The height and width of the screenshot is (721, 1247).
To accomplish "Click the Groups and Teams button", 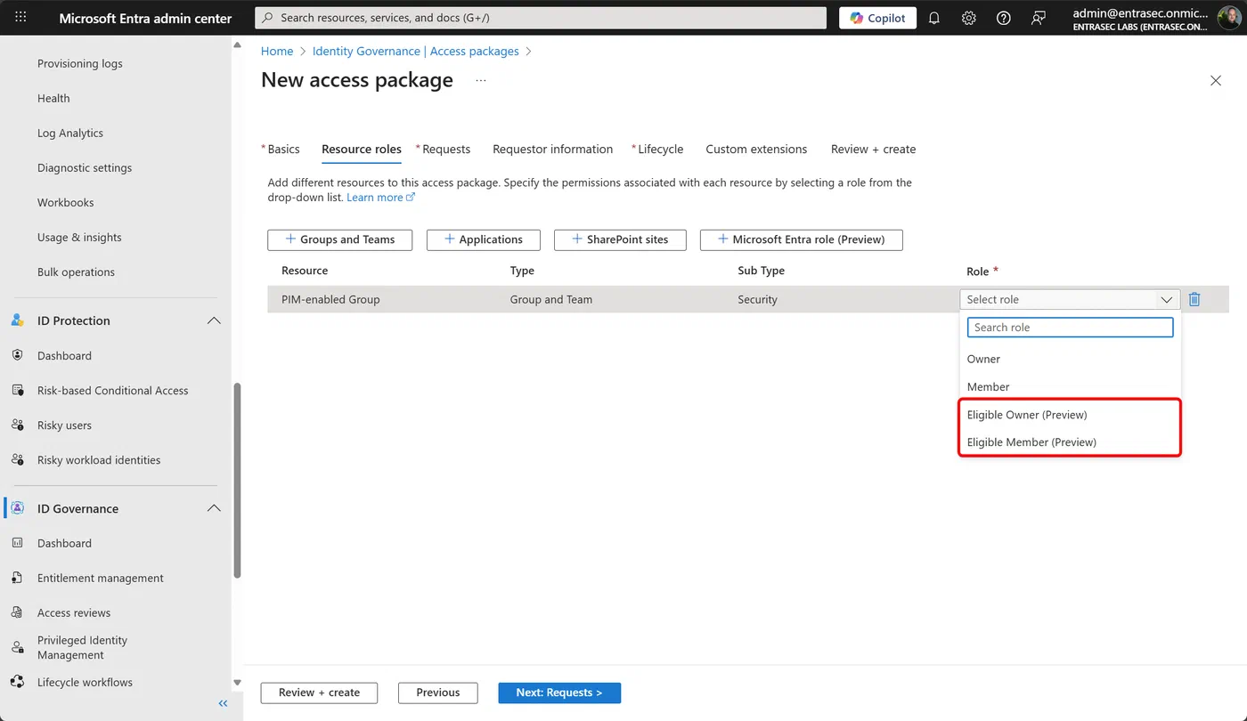I will (x=339, y=239).
